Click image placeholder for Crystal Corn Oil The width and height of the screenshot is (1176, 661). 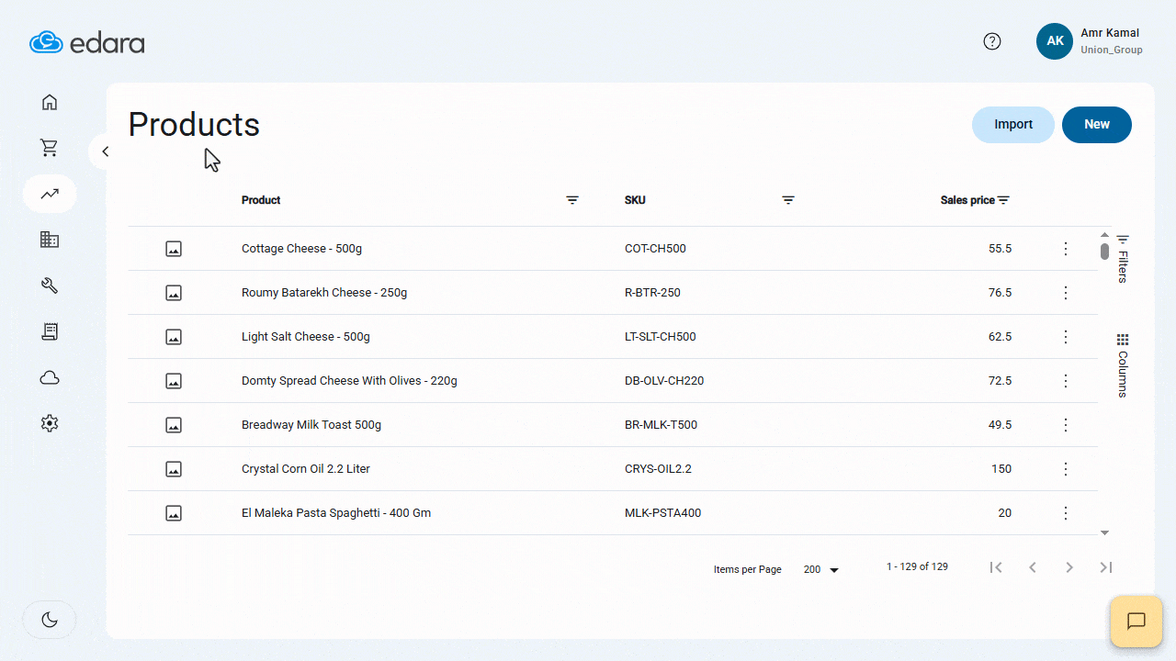coord(174,469)
